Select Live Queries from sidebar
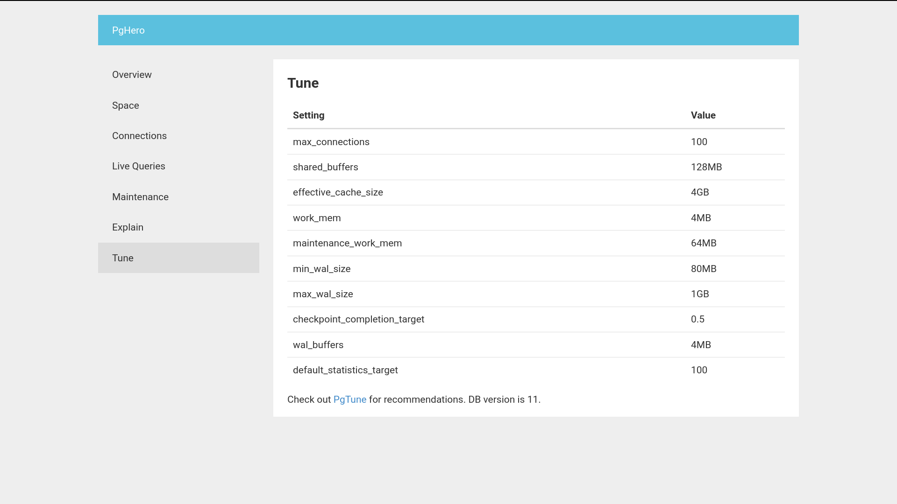 tap(138, 166)
